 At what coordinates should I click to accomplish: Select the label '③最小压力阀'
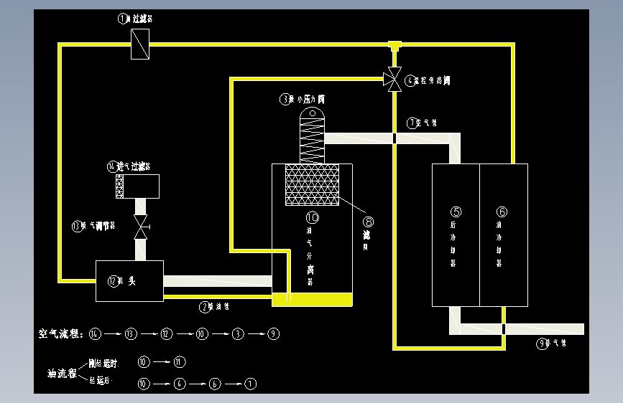click(303, 99)
